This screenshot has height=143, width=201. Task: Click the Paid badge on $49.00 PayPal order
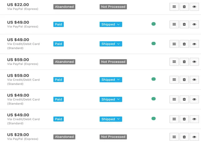point(59,25)
